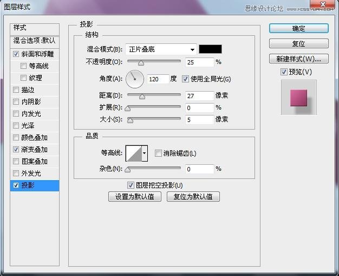Toggle the 图案叠加 checkbox

[x=16, y=161]
